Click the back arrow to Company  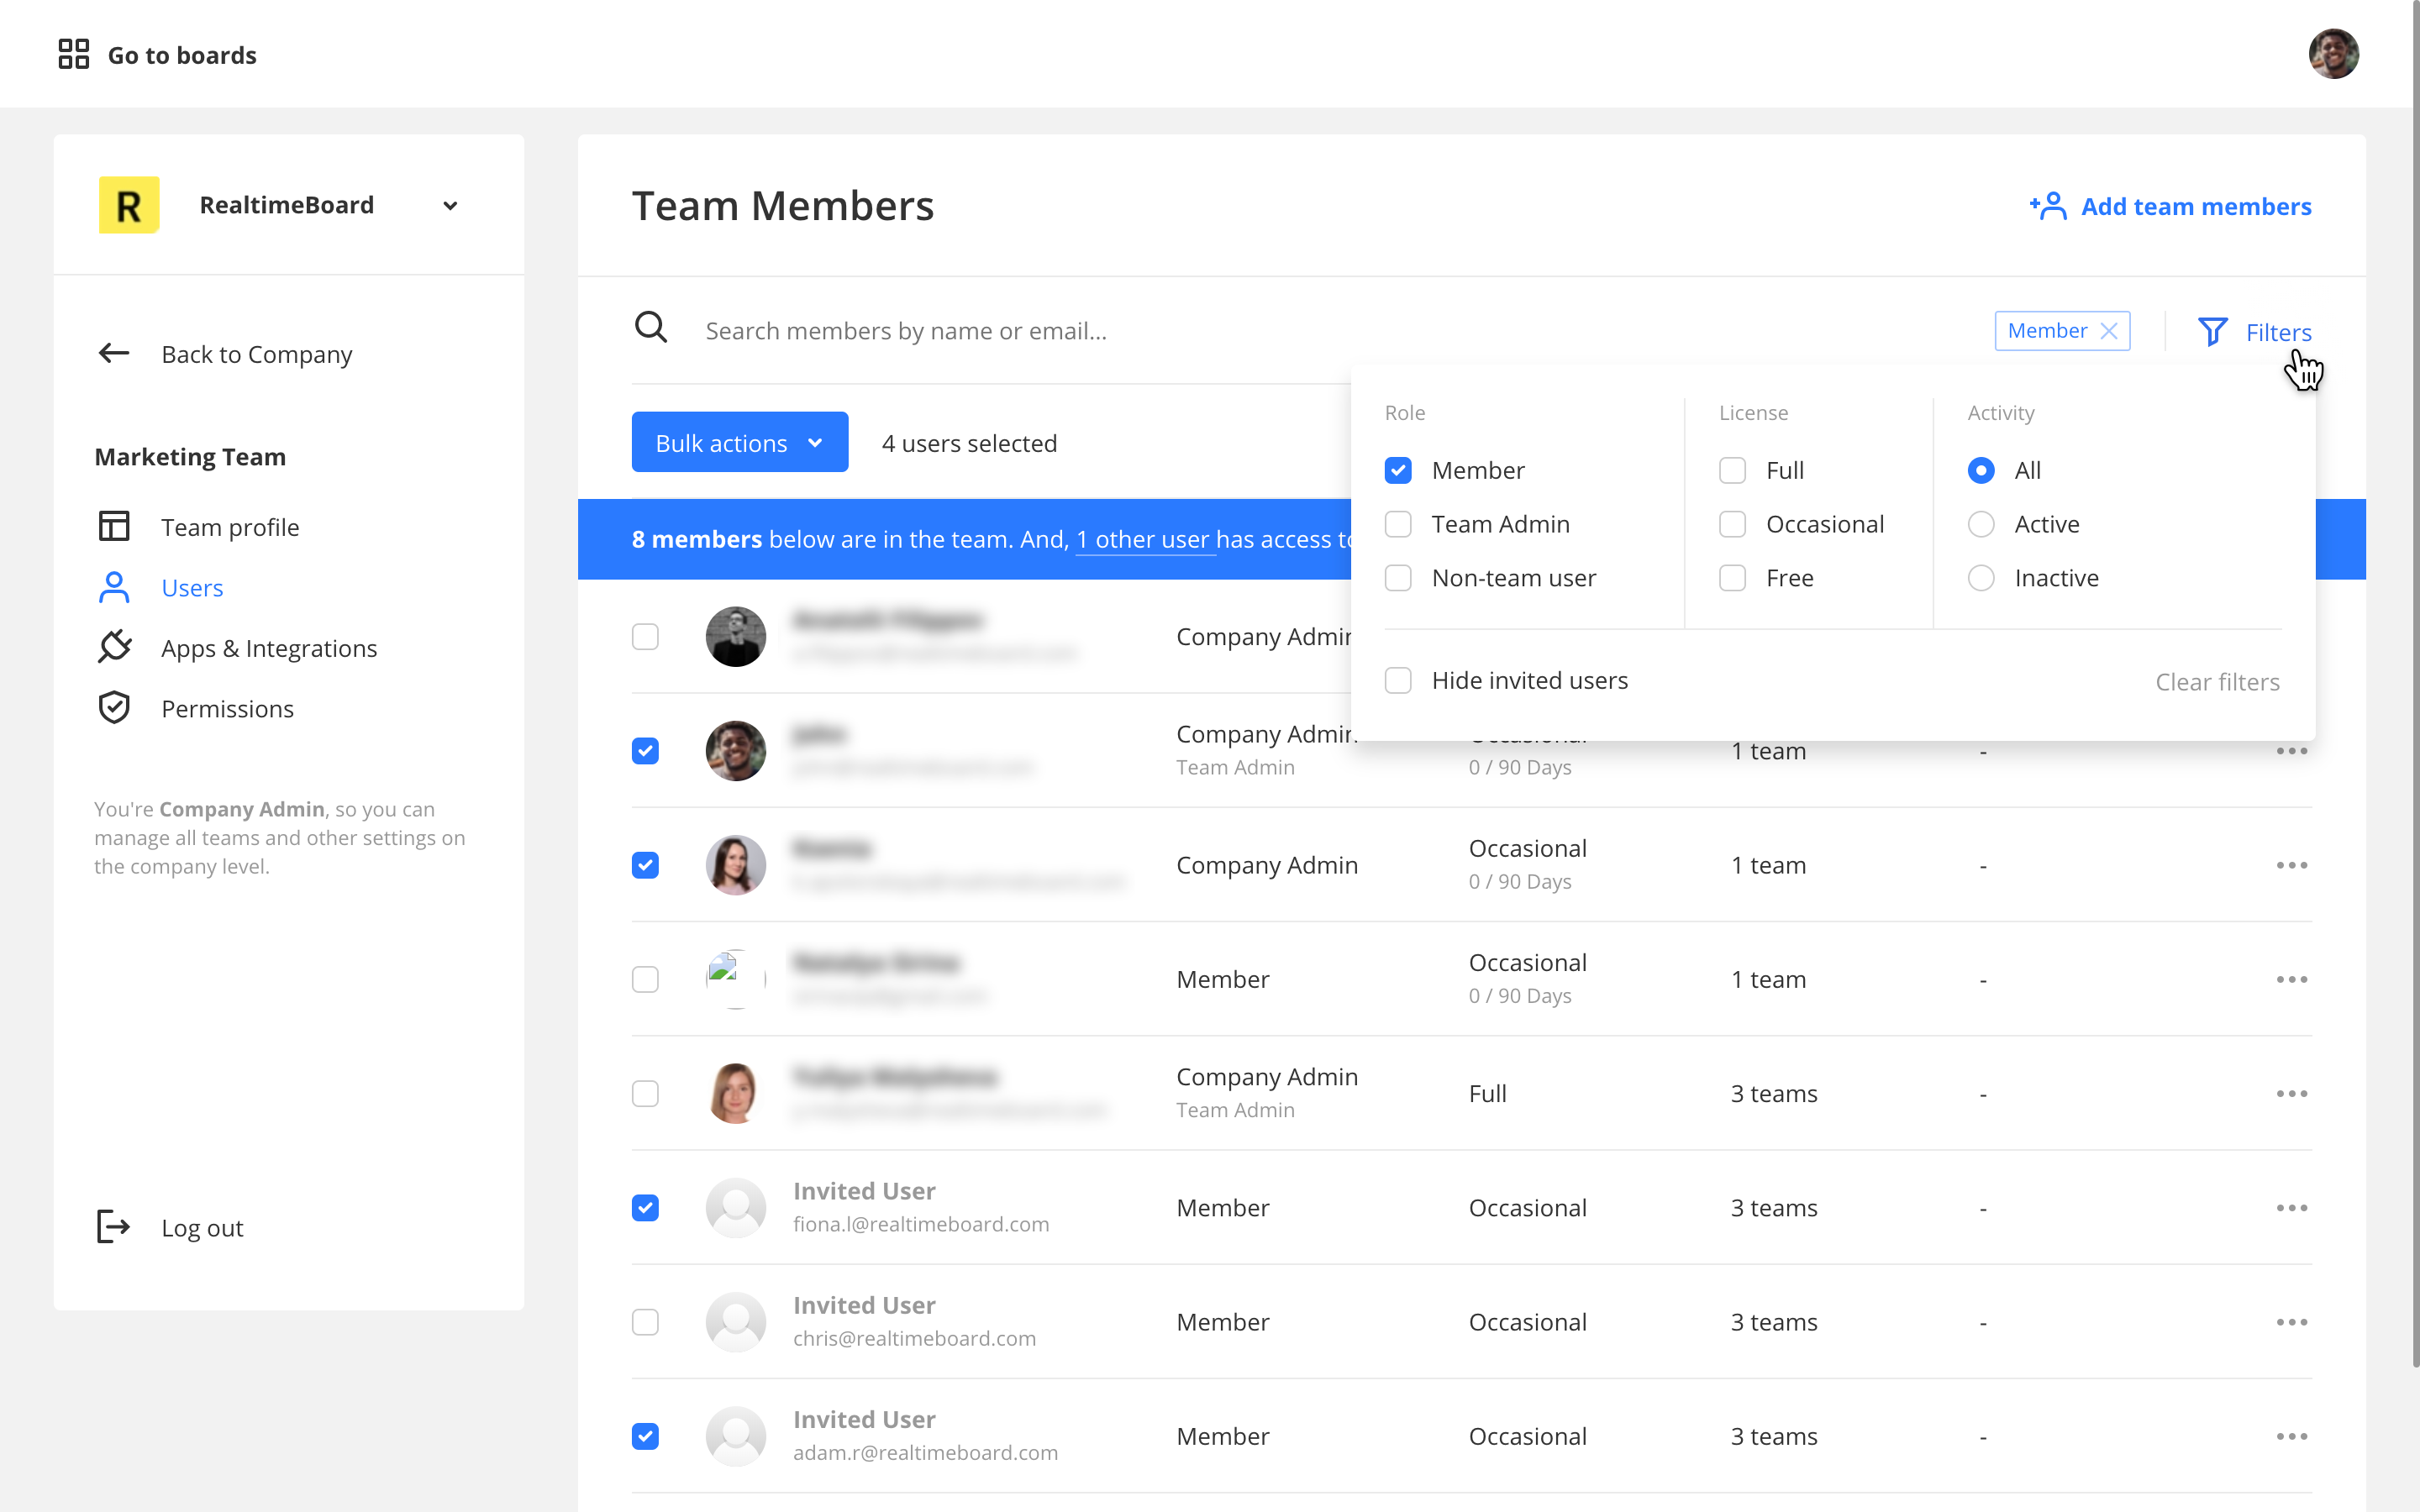pyautogui.click(x=114, y=353)
